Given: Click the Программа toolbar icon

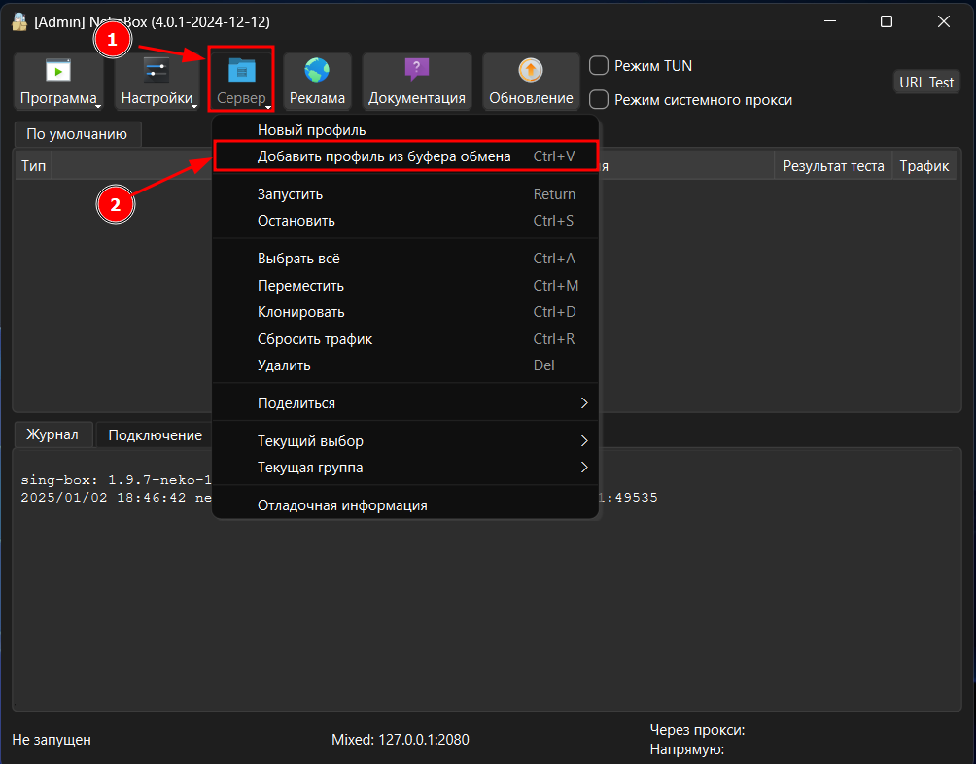Looking at the screenshot, I should pos(58,71).
